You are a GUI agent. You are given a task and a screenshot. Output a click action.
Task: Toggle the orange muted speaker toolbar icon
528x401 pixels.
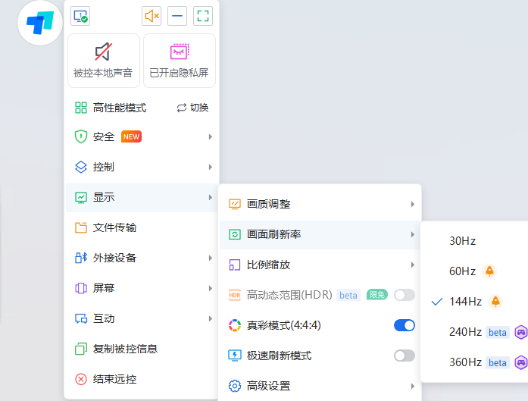(152, 16)
